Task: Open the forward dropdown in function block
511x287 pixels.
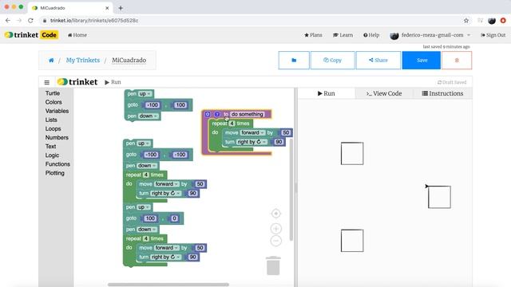Action: tap(252, 133)
